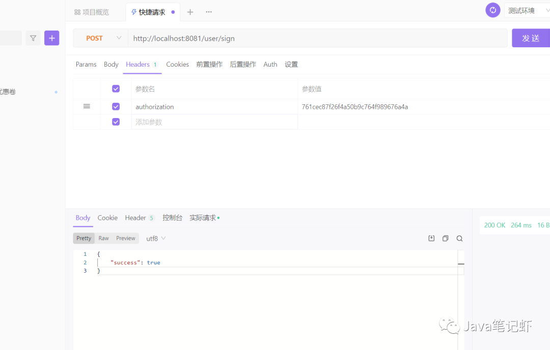The image size is (550, 350).
Task: Uncheck the authorization header checkbox
Action: pyautogui.click(x=116, y=106)
